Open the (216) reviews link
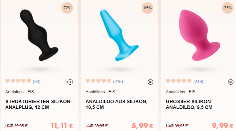236x131 pixels. point(118,81)
